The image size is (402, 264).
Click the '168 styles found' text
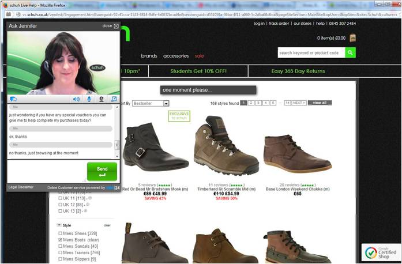224,103
